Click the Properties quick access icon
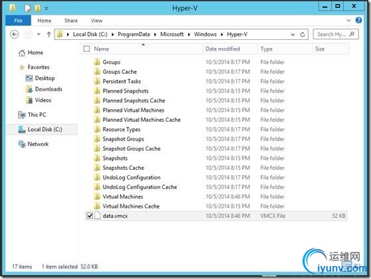The image size is (371, 279). point(28,9)
